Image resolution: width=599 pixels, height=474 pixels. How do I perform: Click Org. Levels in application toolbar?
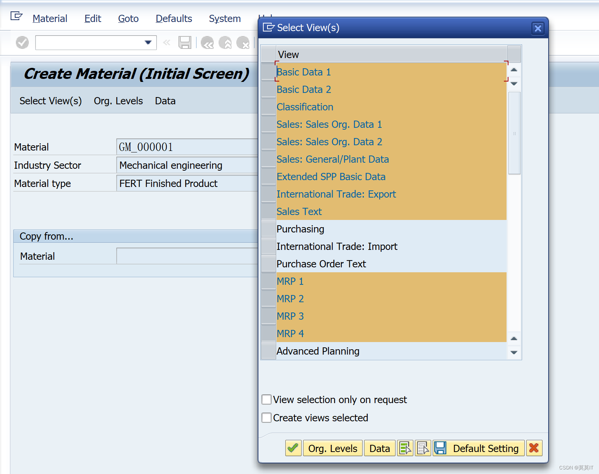tap(118, 101)
